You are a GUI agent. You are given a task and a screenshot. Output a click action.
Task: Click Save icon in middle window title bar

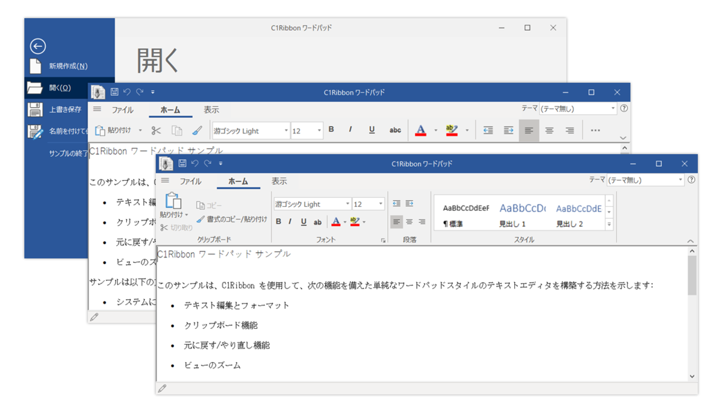[114, 92]
